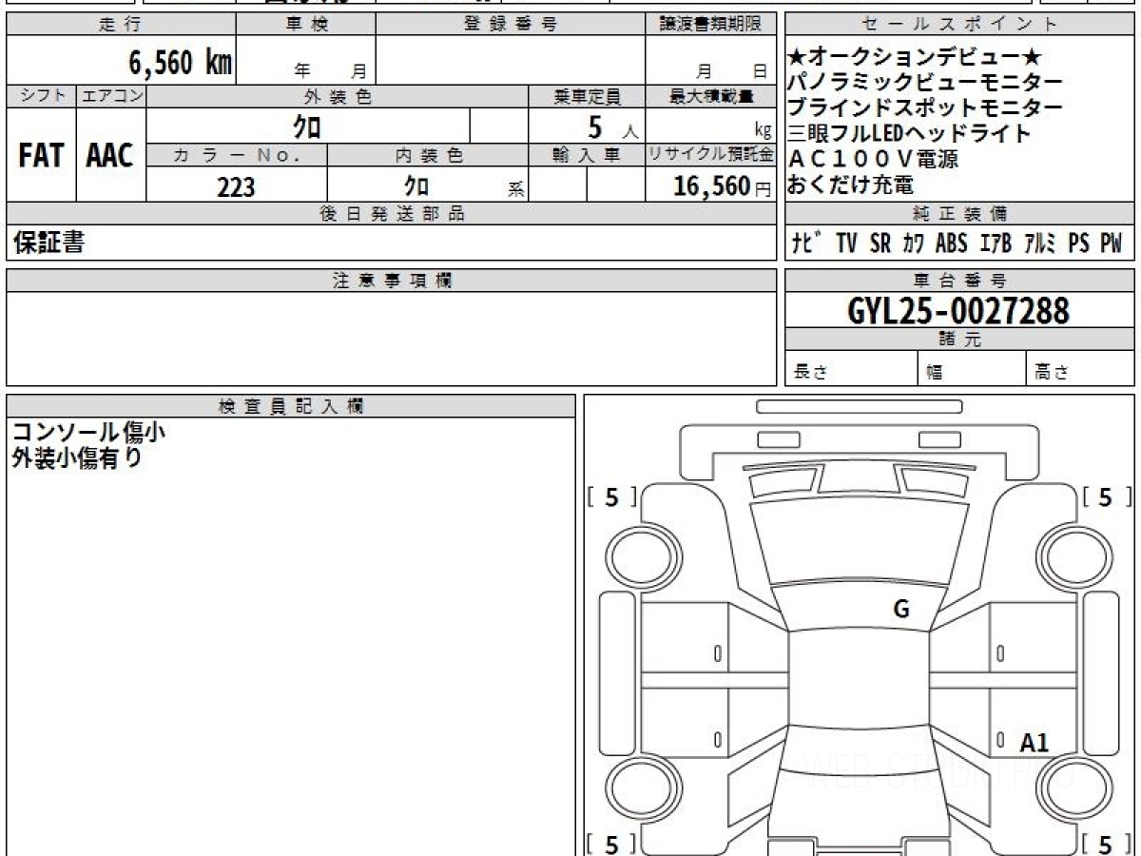Click the 幅 dimension label
The width and height of the screenshot is (1141, 856).
pyautogui.click(x=935, y=373)
